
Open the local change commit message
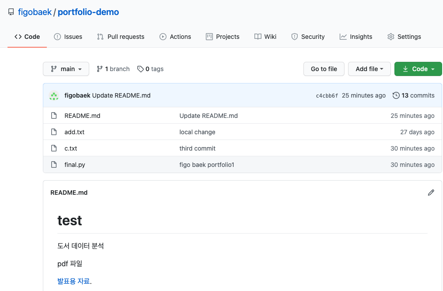197,132
